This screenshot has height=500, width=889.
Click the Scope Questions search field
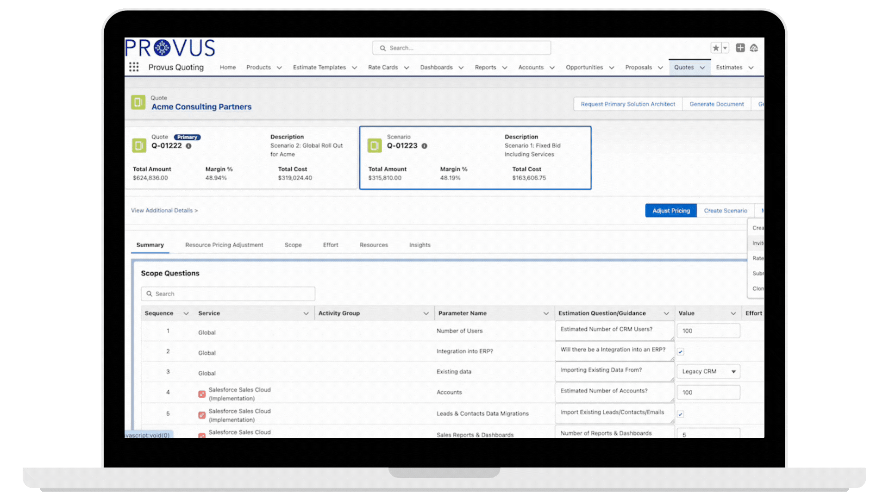228,294
